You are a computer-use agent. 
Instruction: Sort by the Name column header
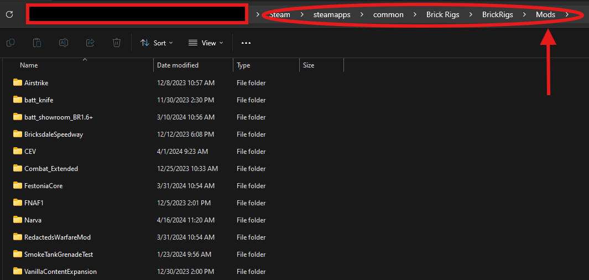tap(29, 65)
